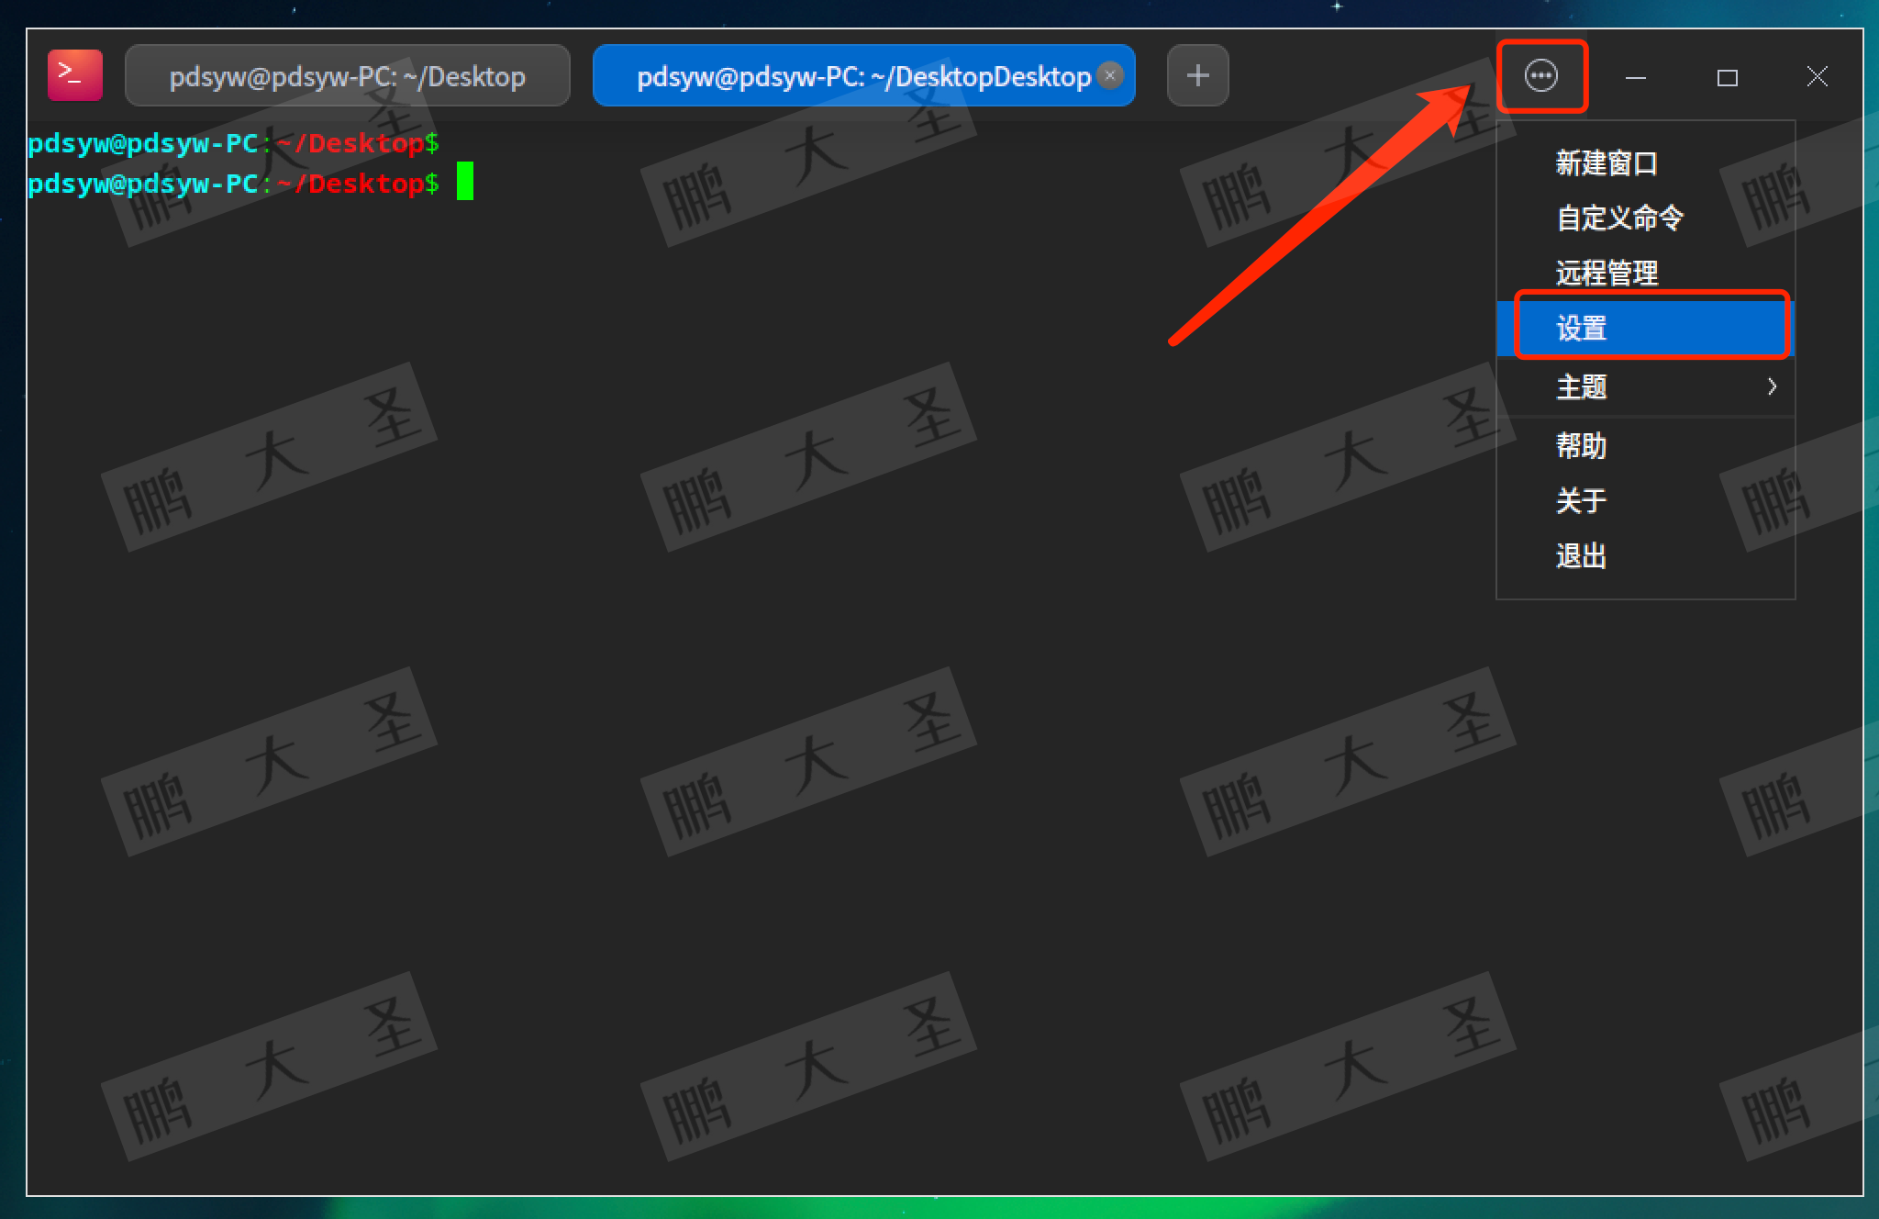Switch to the first ~/Desktop tab

347,76
